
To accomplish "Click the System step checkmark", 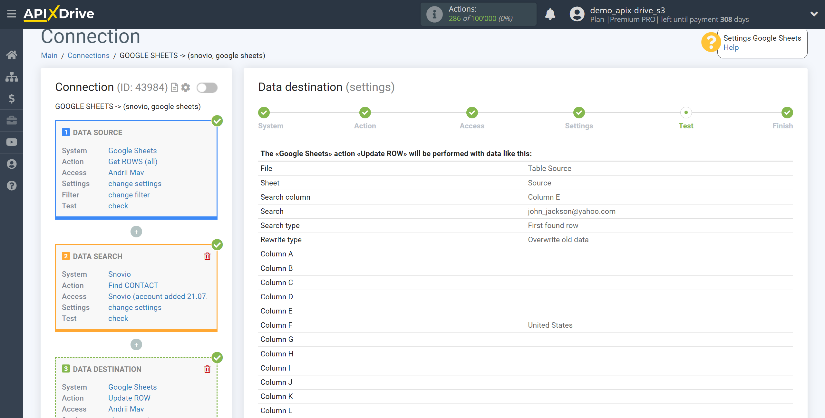I will pos(264,113).
